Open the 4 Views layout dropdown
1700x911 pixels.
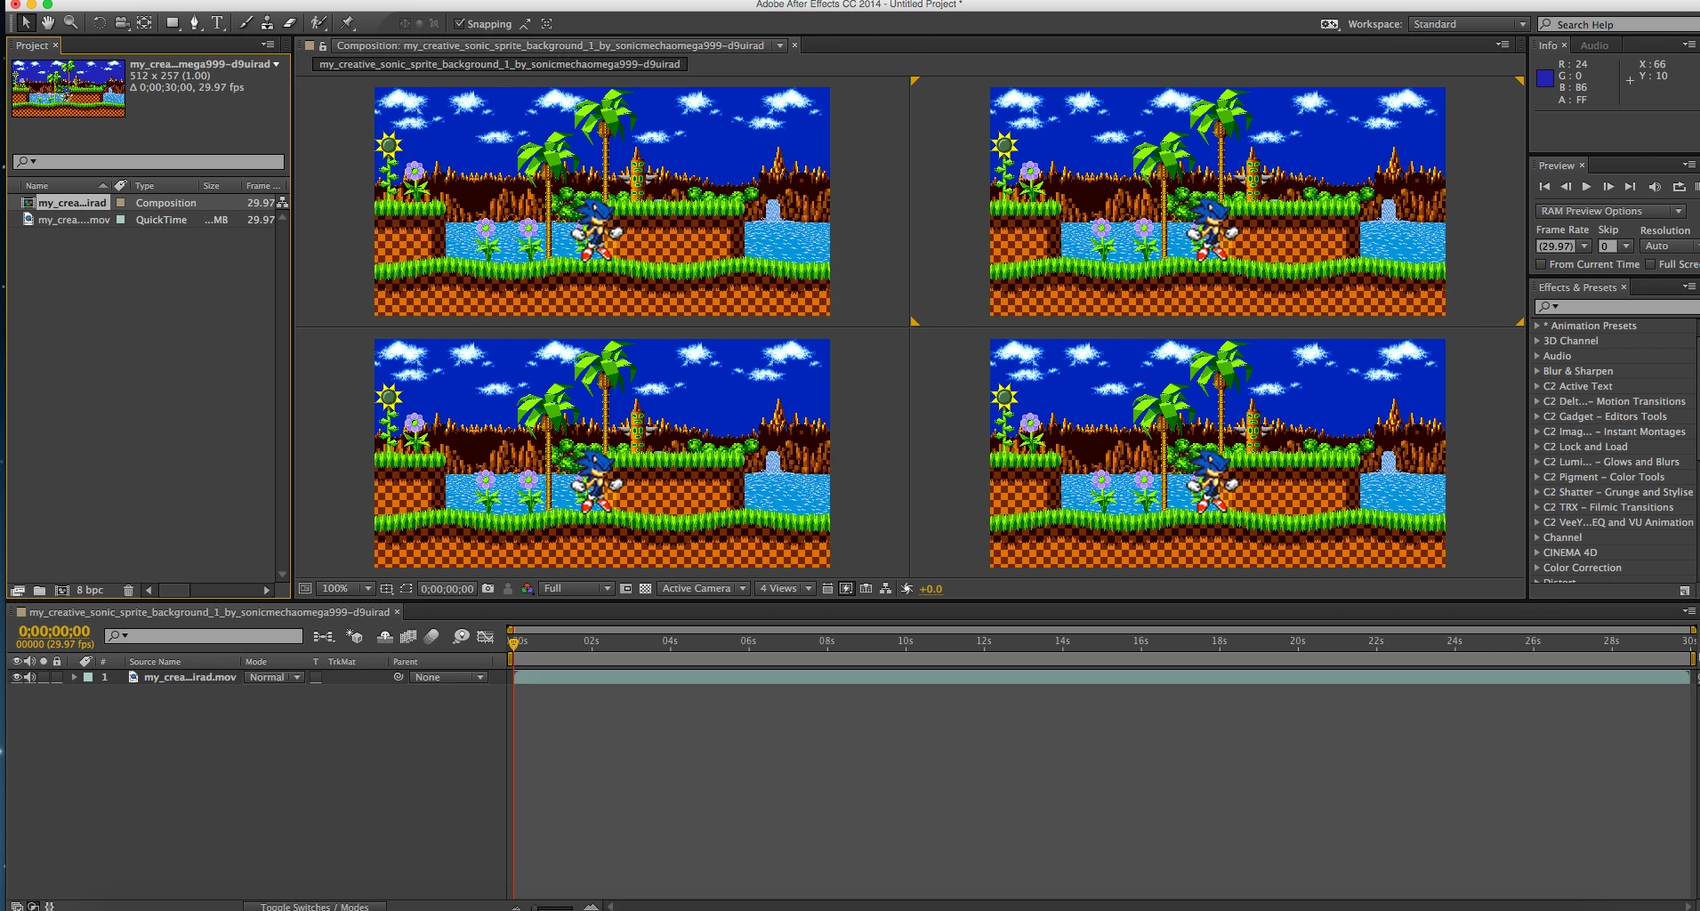coord(785,589)
